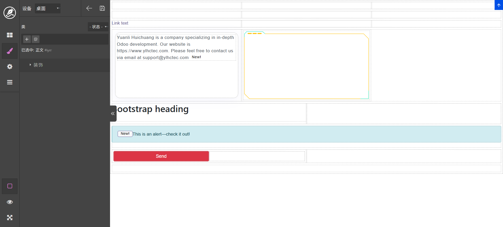
Task: Open the paintbrush style manager
Action: point(10,51)
